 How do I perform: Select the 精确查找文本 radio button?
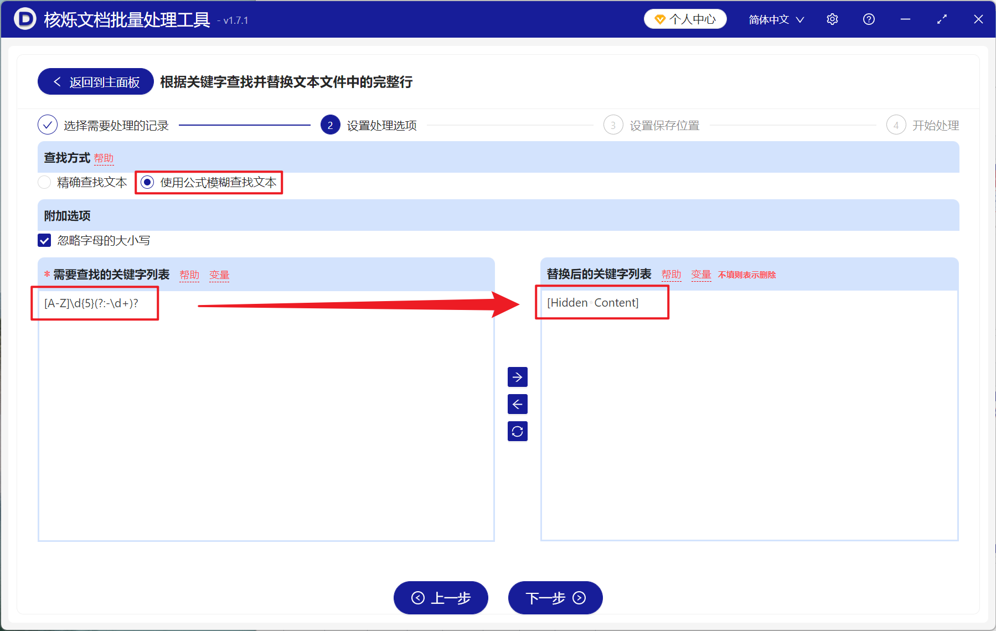pyautogui.click(x=44, y=182)
